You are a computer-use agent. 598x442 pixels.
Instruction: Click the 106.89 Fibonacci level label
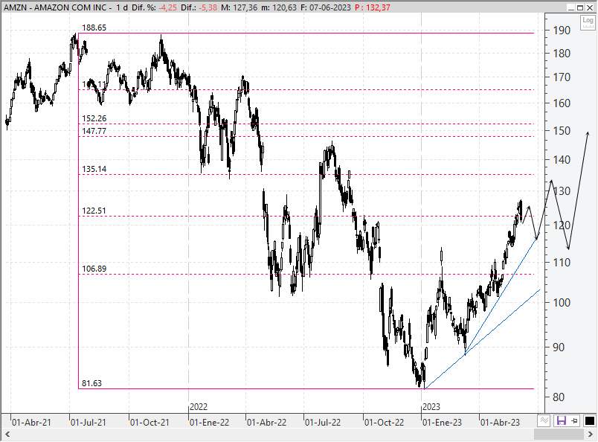94,269
